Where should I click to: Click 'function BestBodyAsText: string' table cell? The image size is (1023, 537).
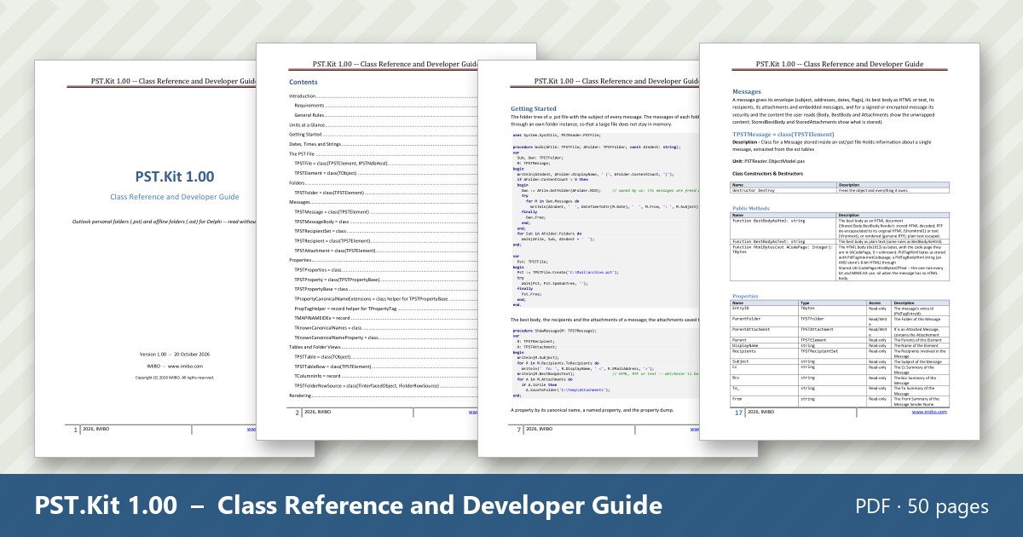[x=784, y=241]
